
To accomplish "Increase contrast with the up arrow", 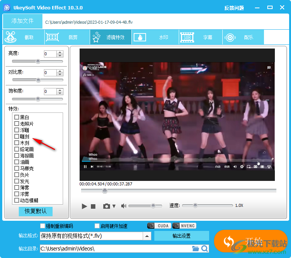I will click(x=60, y=71).
